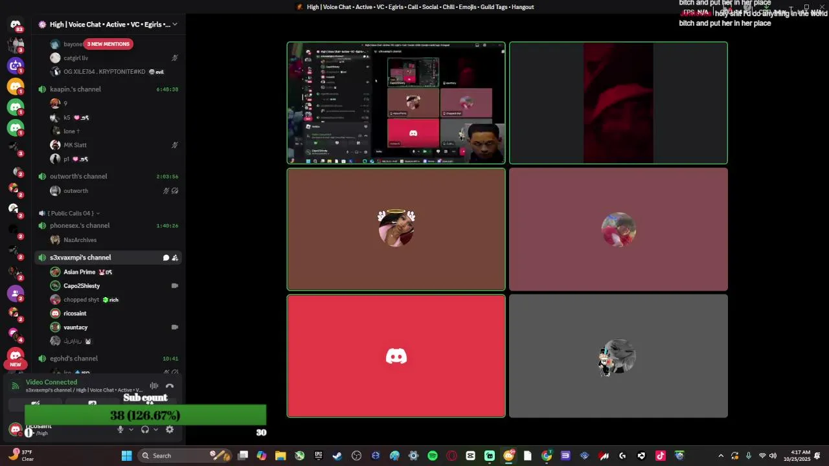Select gray participant tile

pyautogui.click(x=619, y=356)
